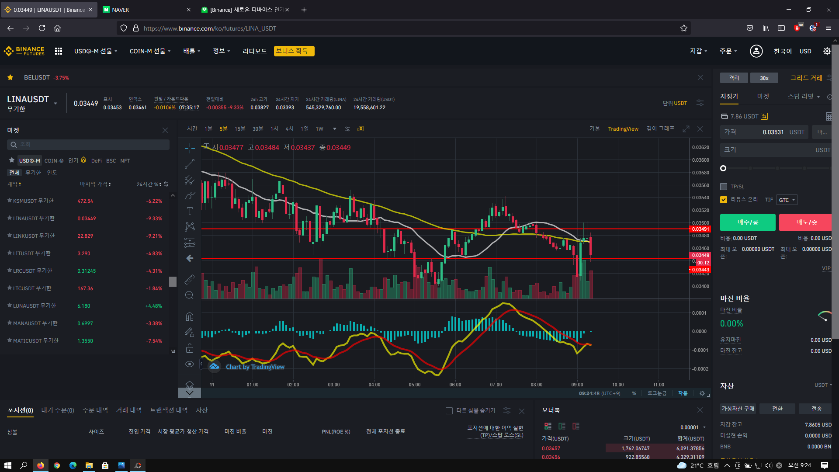The image size is (839, 472).
Task: Switch to the 마켓 order tab
Action: [x=763, y=96]
